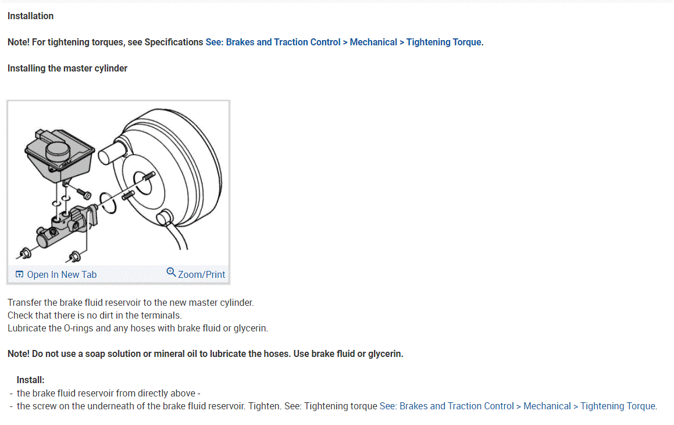The image size is (674, 425).
Task: Click the soap solution warning note
Action: point(205,353)
